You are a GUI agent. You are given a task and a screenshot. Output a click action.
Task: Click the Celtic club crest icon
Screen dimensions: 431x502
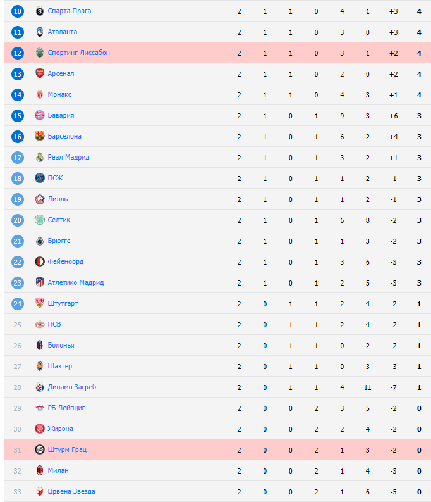pos(40,220)
